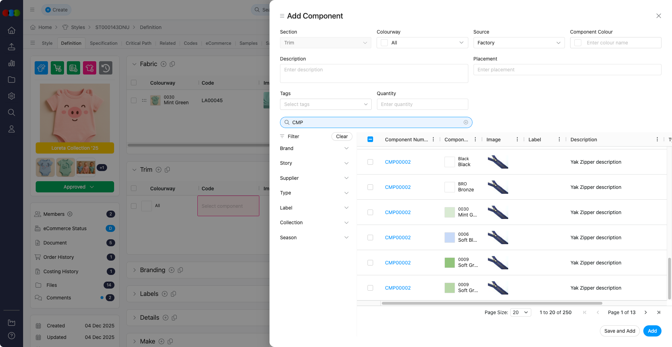Expand the Brand filter section

[314, 148]
